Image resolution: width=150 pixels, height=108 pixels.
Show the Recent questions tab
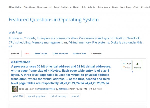point(15,54)
